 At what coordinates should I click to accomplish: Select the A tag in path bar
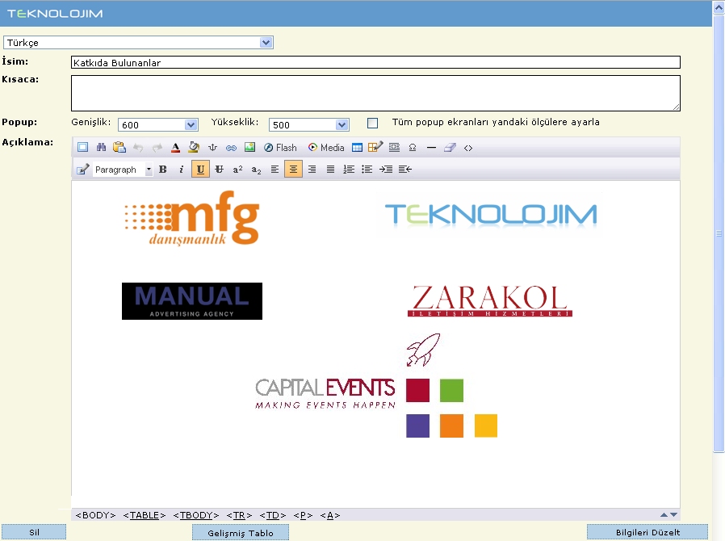coord(330,515)
